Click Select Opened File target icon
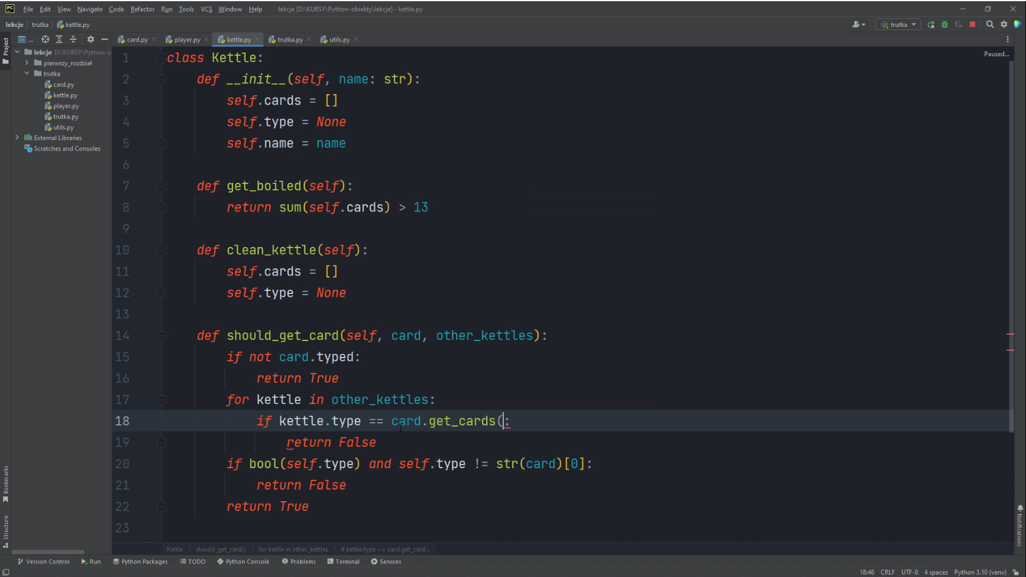Viewport: 1026px width, 577px height. [x=45, y=39]
